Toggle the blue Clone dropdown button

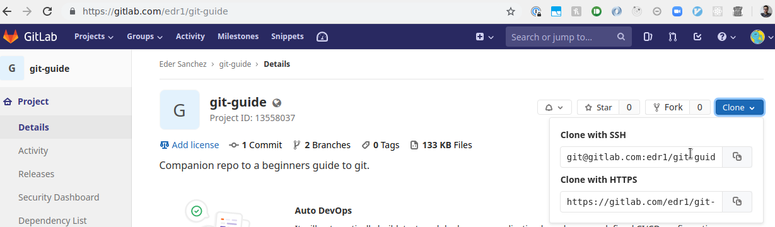point(740,107)
